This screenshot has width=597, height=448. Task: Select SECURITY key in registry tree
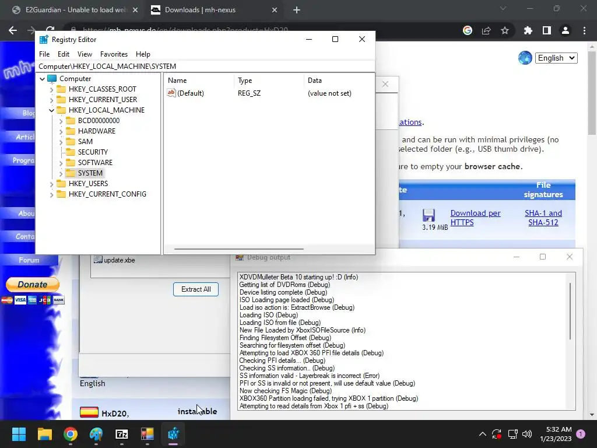93,152
